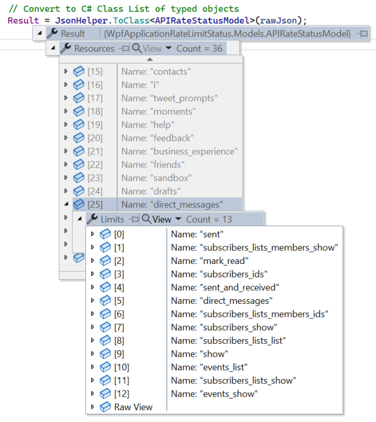Click the object icon of Limits [12]

pyautogui.click(x=105, y=393)
